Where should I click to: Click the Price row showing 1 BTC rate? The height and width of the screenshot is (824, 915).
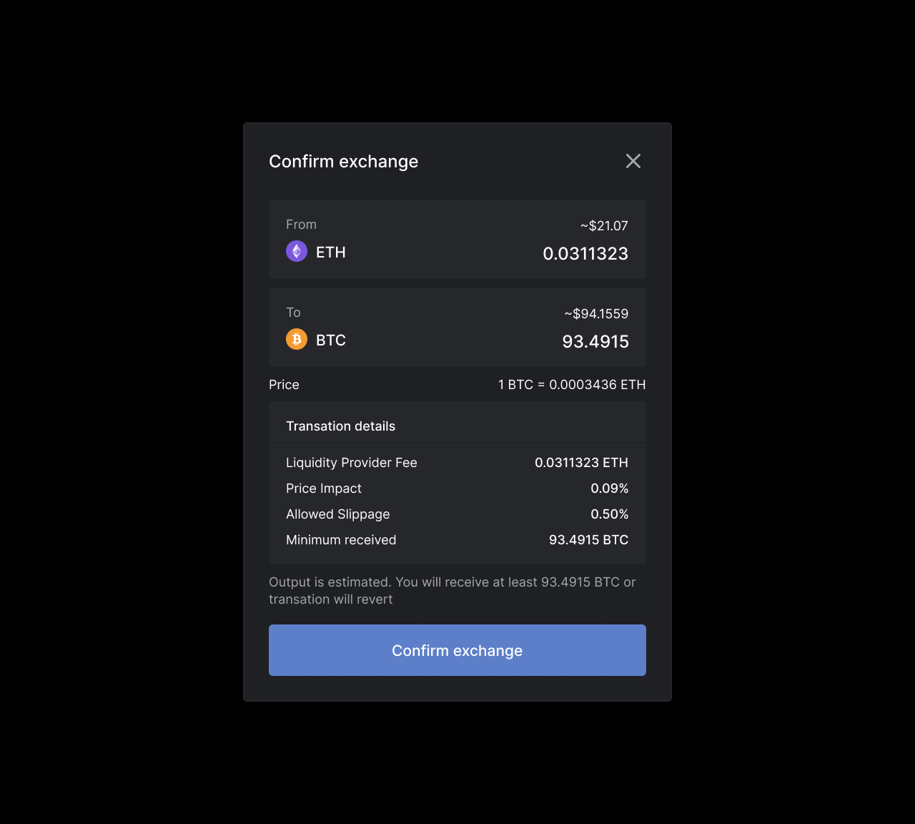tap(457, 384)
